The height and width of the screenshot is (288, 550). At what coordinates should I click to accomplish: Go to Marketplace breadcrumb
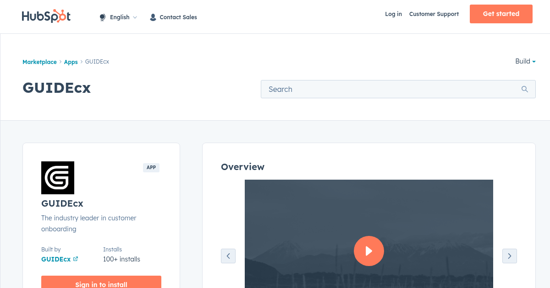[39, 62]
